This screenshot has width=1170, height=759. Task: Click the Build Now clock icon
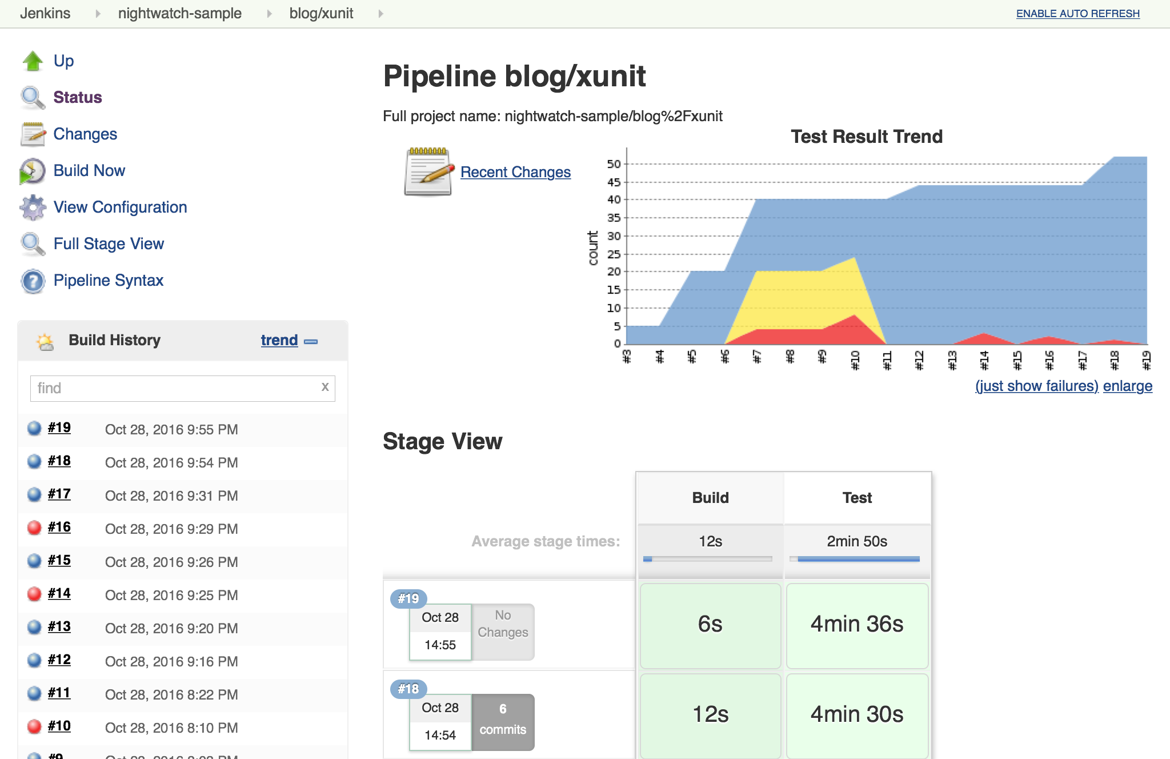[33, 171]
